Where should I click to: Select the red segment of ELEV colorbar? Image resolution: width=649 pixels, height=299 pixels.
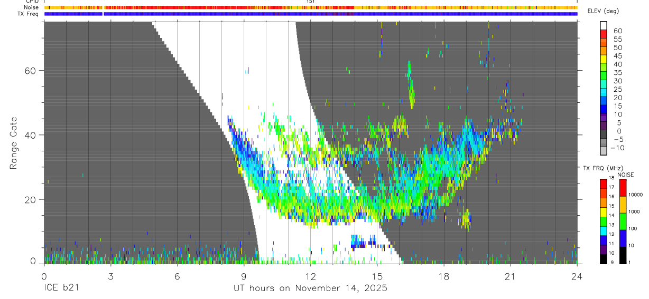click(x=604, y=34)
